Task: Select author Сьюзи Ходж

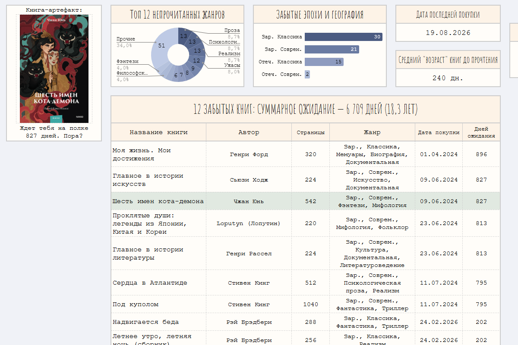Action: [249, 180]
